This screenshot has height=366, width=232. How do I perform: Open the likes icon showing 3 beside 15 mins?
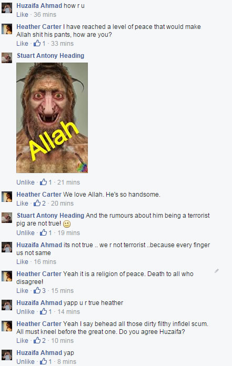[37, 290]
